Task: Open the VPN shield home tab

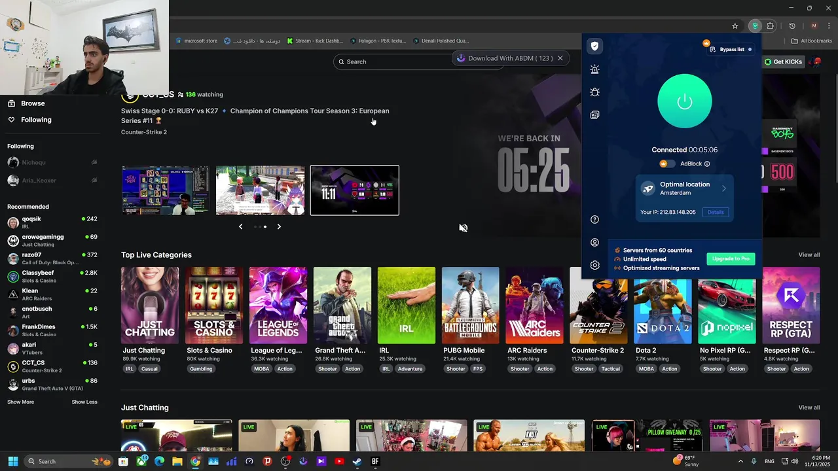Action: tap(594, 46)
